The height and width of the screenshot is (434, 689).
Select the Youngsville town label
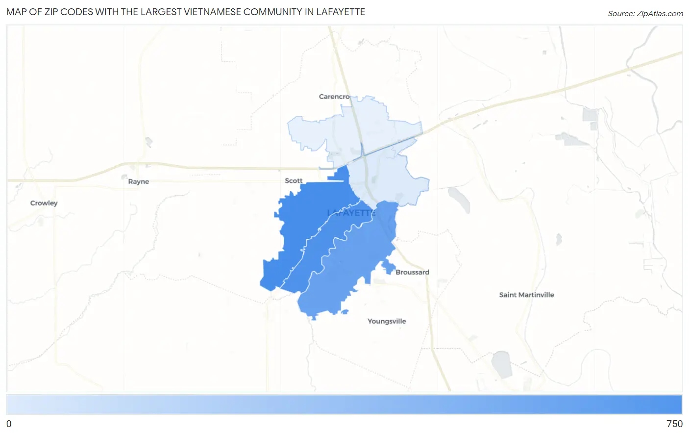pyautogui.click(x=387, y=321)
